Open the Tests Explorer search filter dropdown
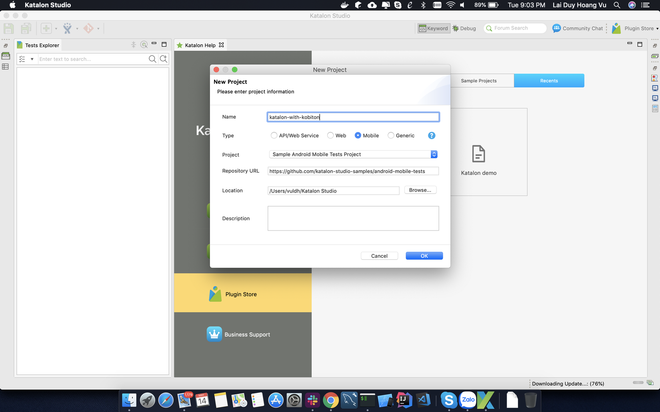 (x=32, y=59)
